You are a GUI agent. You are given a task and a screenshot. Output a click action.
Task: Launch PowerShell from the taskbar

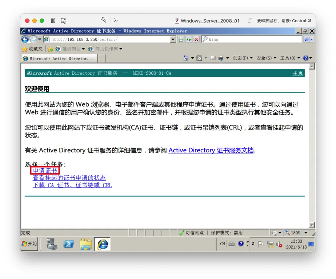click(69, 244)
